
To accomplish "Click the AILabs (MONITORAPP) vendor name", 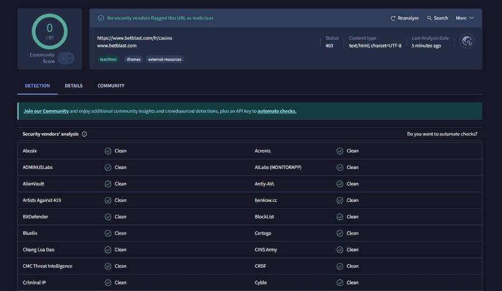I will coord(278,167).
